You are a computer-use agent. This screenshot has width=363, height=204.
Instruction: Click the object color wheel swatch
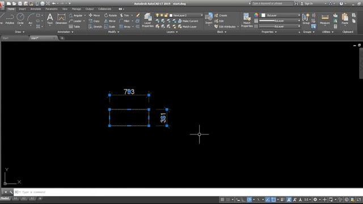pyautogui.click(x=256, y=15)
